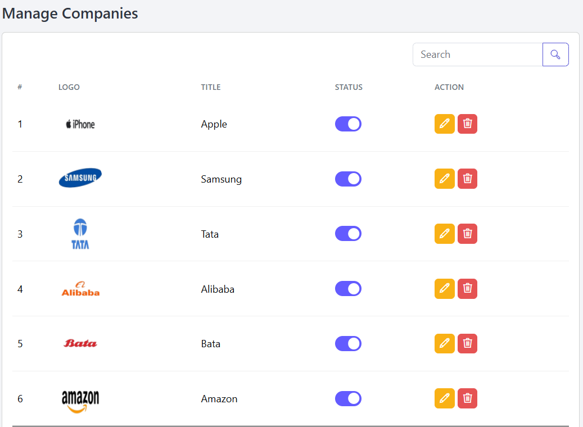Delete the Samsung company row
This screenshot has width=583, height=427.
point(467,179)
